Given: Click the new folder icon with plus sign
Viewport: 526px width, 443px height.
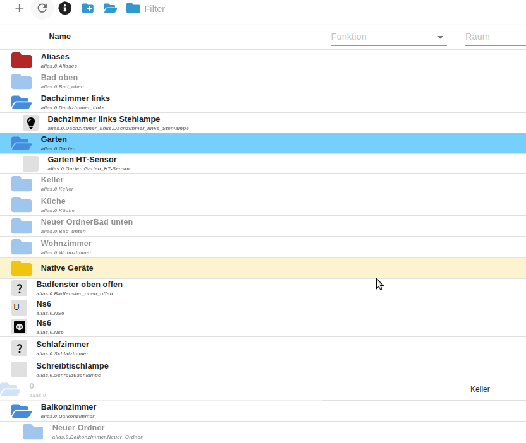Looking at the screenshot, I should tap(87, 8).
